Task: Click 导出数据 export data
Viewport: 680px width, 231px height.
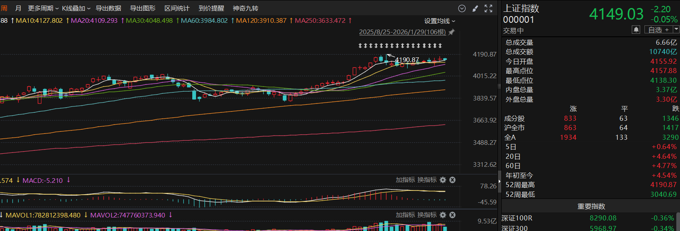Action: click(x=108, y=8)
